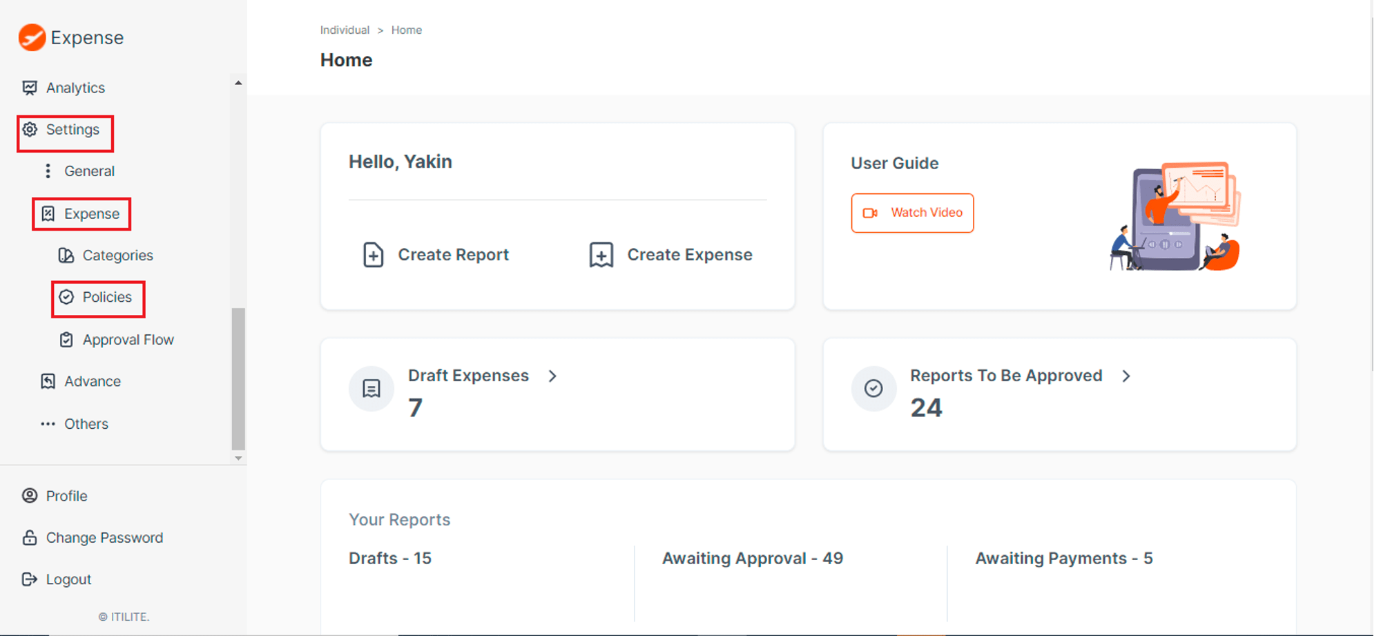Click the sidebar scrollbar thumb

(238, 378)
